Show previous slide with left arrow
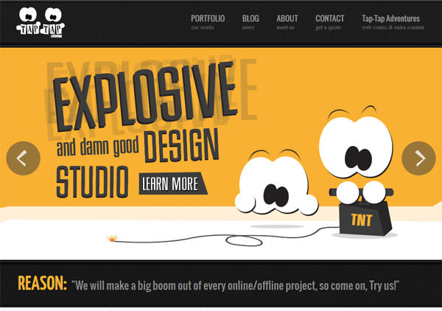Image resolution: width=442 pixels, height=311 pixels. (23, 158)
